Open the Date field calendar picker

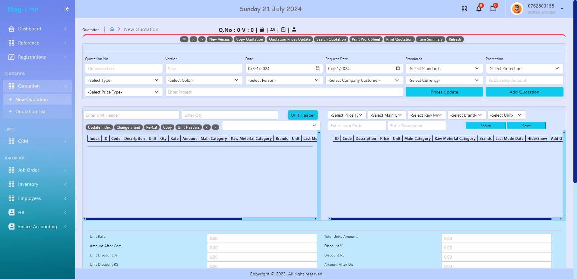coord(317,68)
